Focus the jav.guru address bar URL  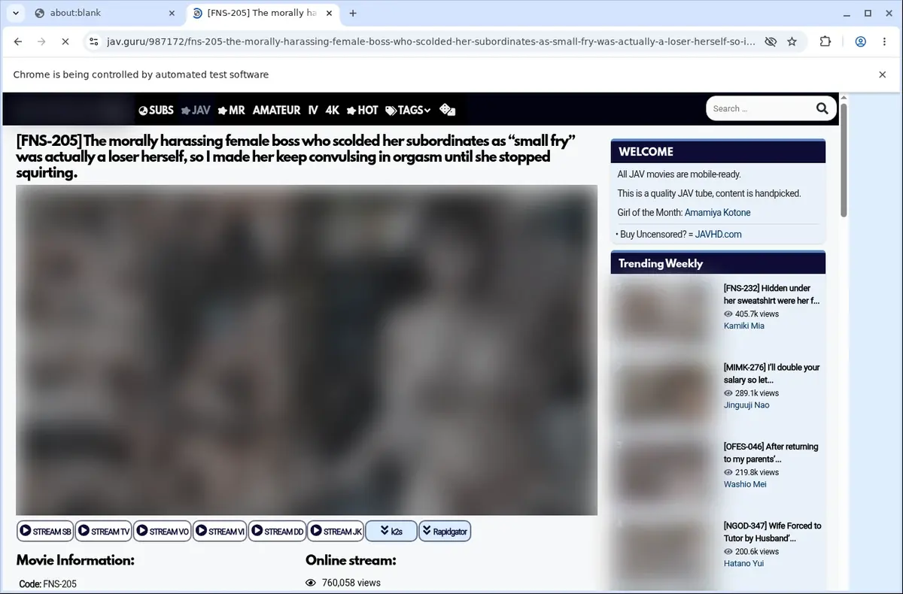point(430,42)
